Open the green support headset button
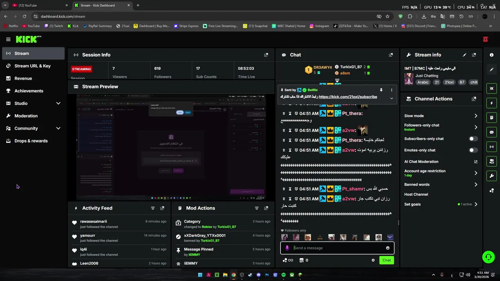 (x=488, y=257)
